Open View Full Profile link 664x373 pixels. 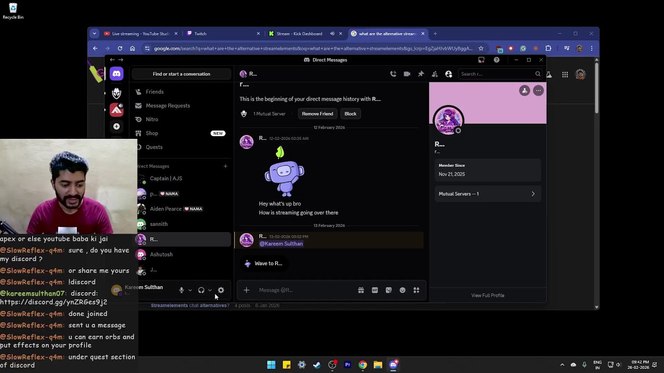tap(488, 295)
